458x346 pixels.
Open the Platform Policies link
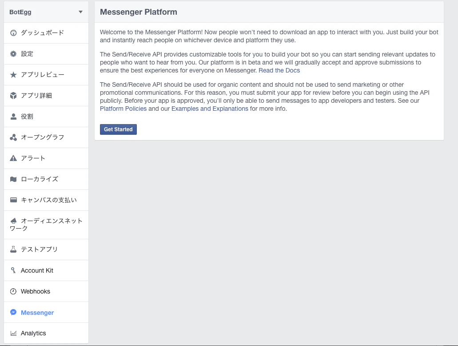click(x=123, y=109)
